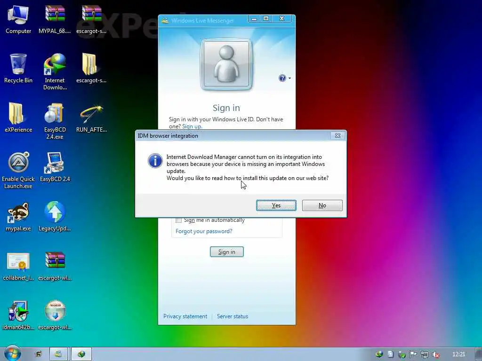This screenshot has width=482, height=361.
Task: Open the network status tray icon
Action: click(424, 354)
